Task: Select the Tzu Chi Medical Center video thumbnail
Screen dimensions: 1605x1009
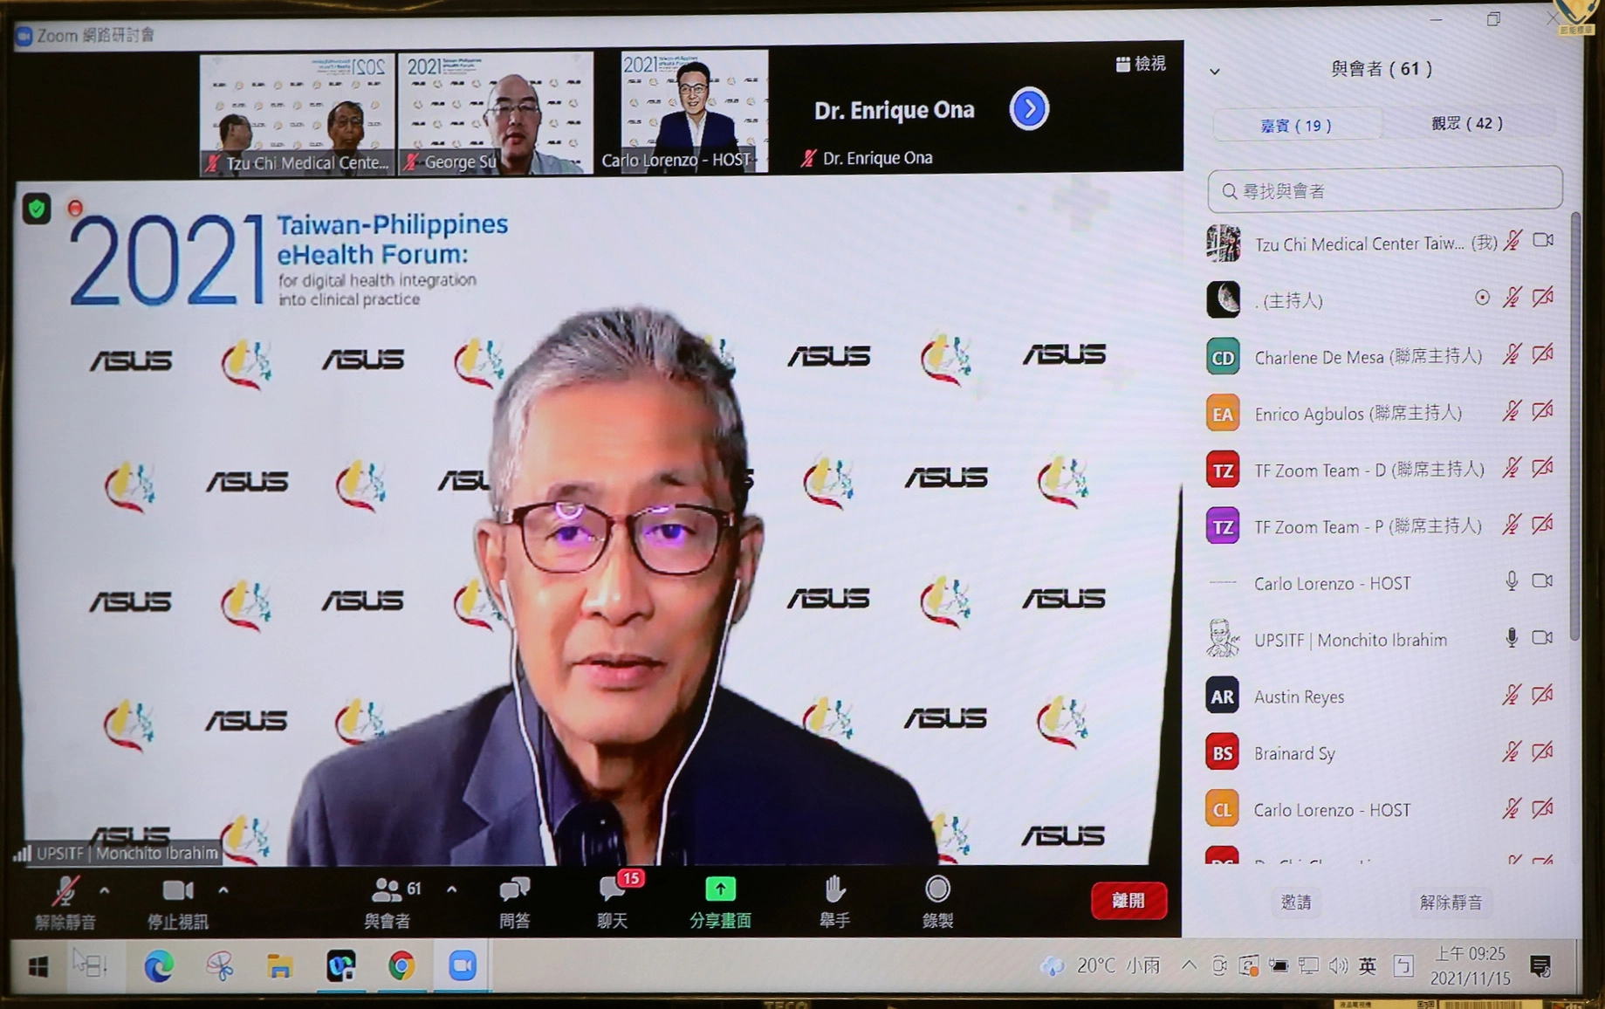Action: [297, 113]
